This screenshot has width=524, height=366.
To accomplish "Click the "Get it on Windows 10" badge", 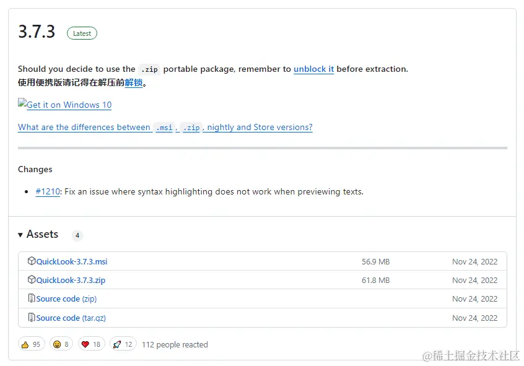I will pos(65,105).
